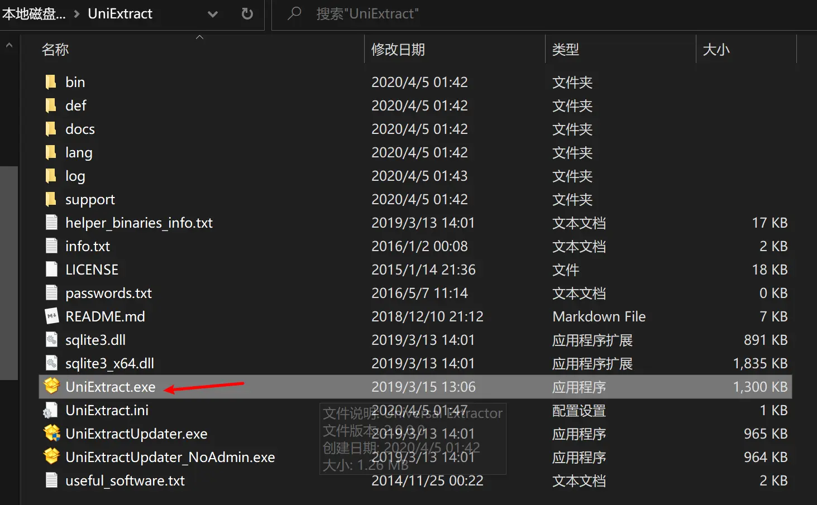Click the UniExtract.ini config file icon
The image size is (817, 505).
pos(51,410)
